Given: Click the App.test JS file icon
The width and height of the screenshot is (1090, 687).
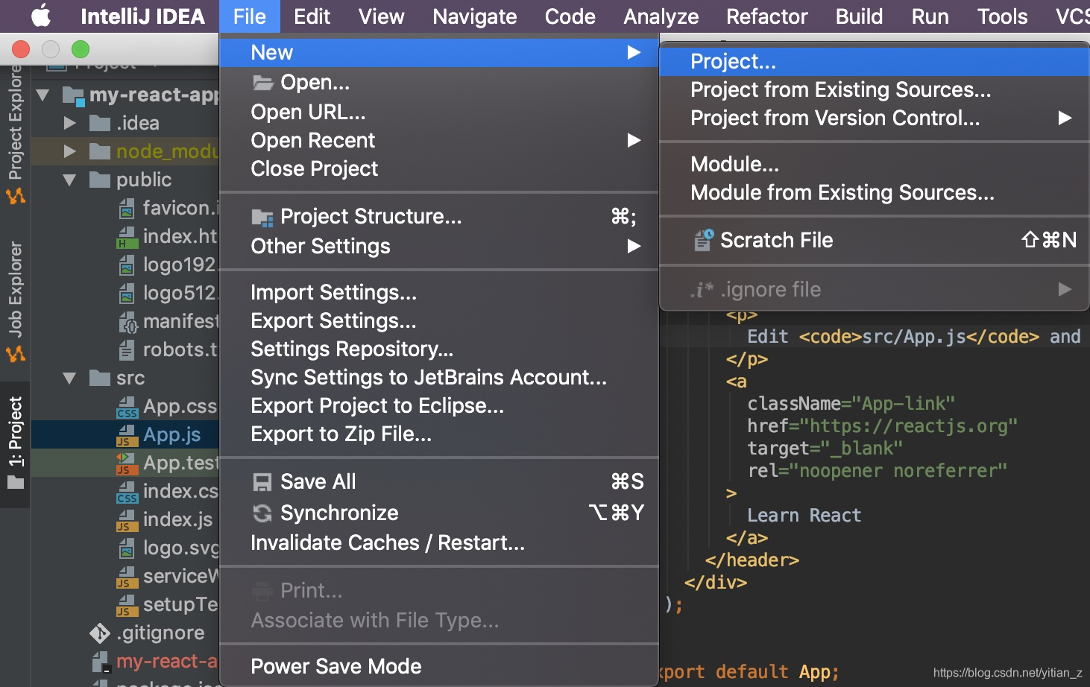Looking at the screenshot, I should pos(126,463).
